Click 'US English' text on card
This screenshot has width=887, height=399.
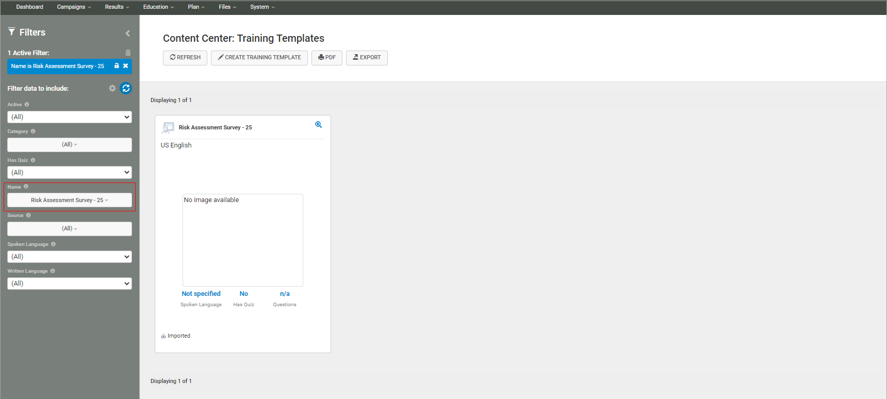click(176, 145)
